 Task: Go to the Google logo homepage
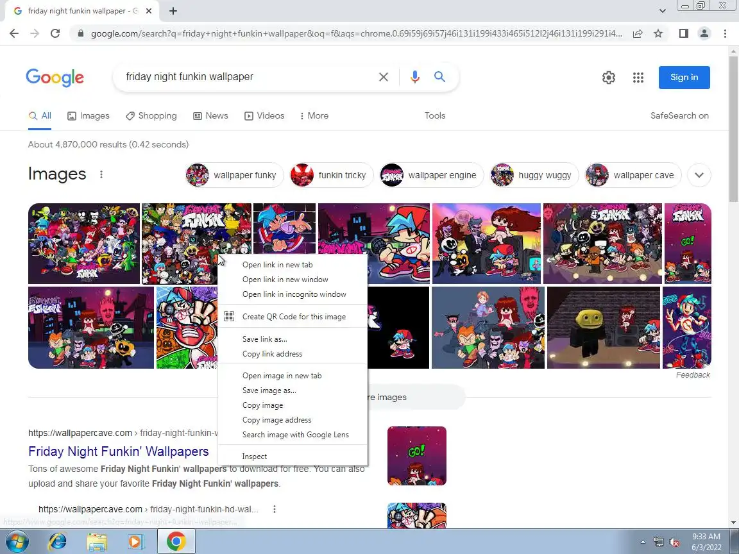coord(55,77)
